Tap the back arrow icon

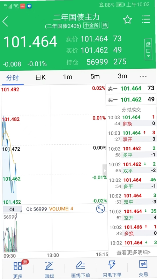pos(5,21)
